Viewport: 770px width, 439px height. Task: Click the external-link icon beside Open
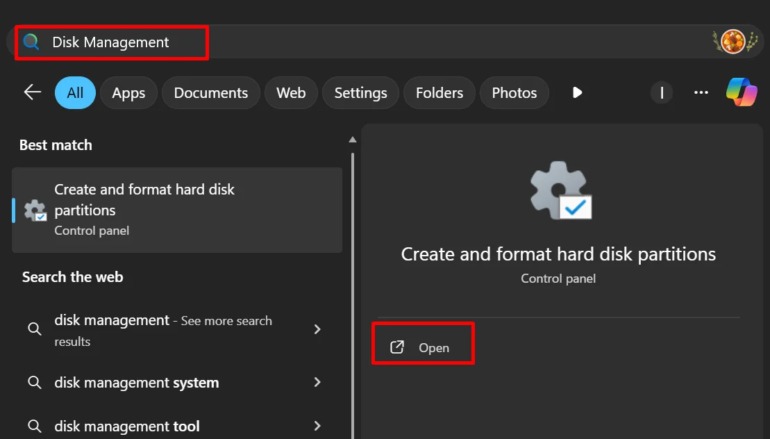click(396, 346)
